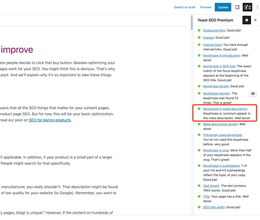
Task: Open the Meta description length link
Action: (x=221, y=124)
